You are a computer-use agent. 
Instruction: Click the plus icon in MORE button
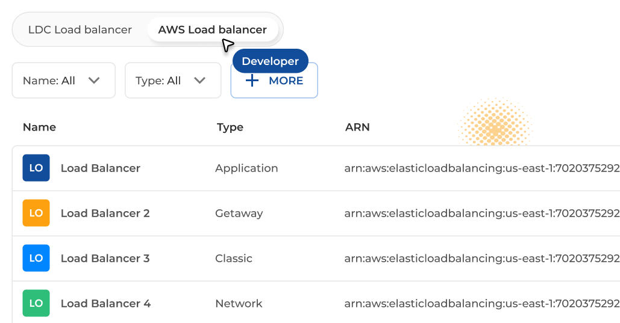coord(252,81)
